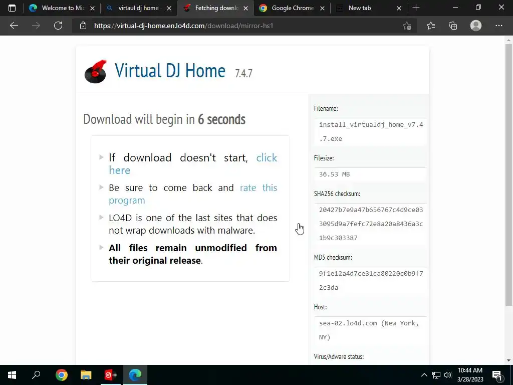Close the 'Welcome to Mic' tab
The height and width of the screenshot is (385, 513).
[x=92, y=8]
